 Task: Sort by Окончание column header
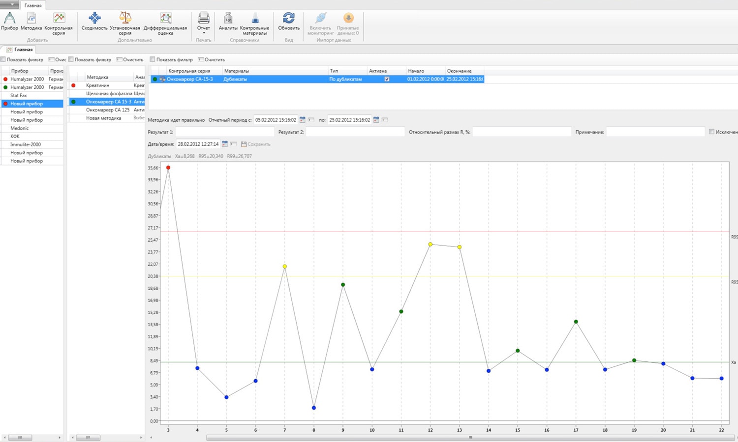tap(464, 71)
